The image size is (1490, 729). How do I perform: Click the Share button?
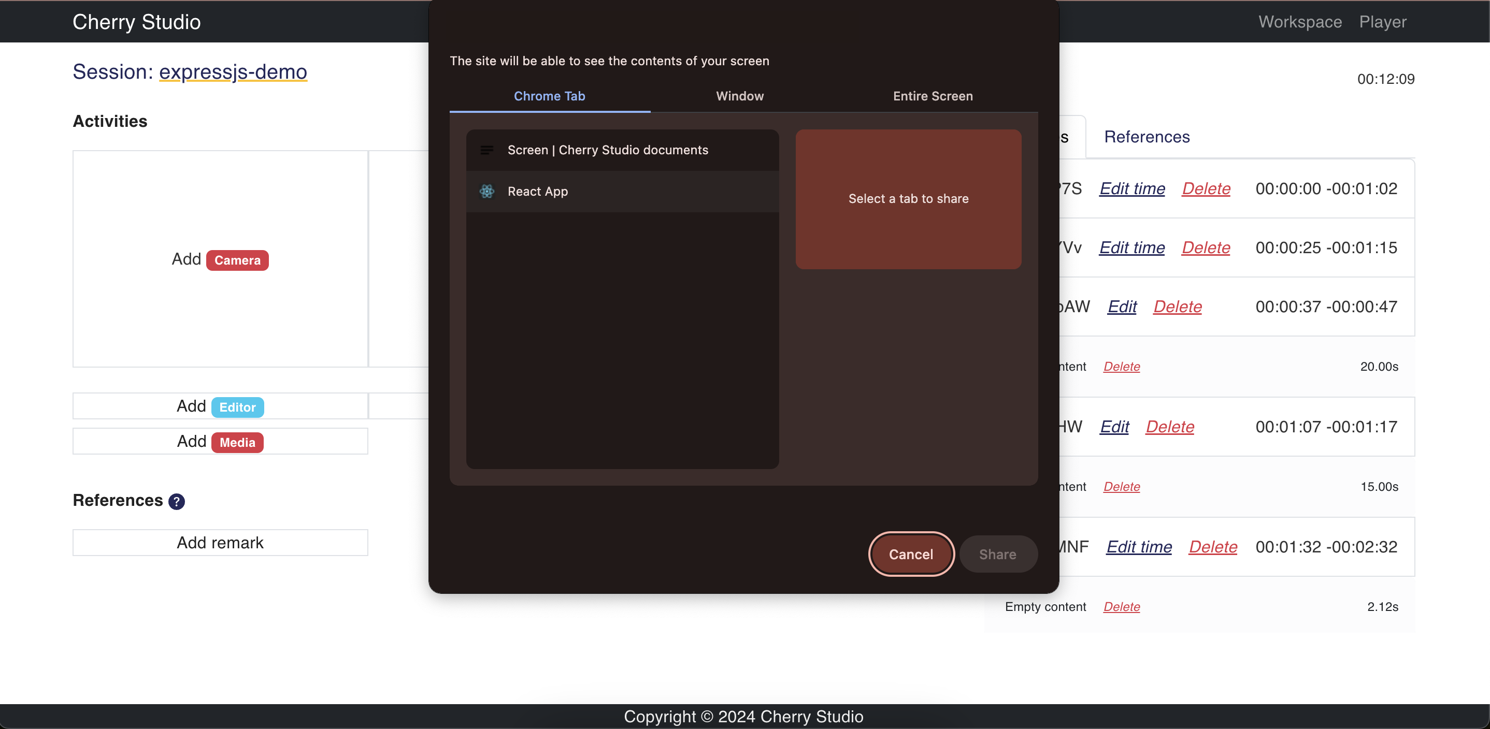click(x=997, y=554)
